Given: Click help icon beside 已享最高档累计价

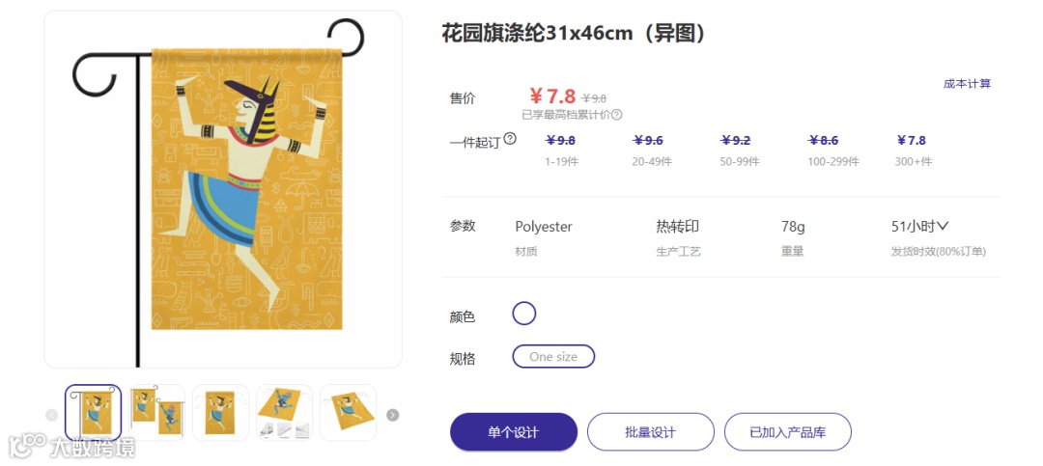Looking at the screenshot, I should pos(616,115).
